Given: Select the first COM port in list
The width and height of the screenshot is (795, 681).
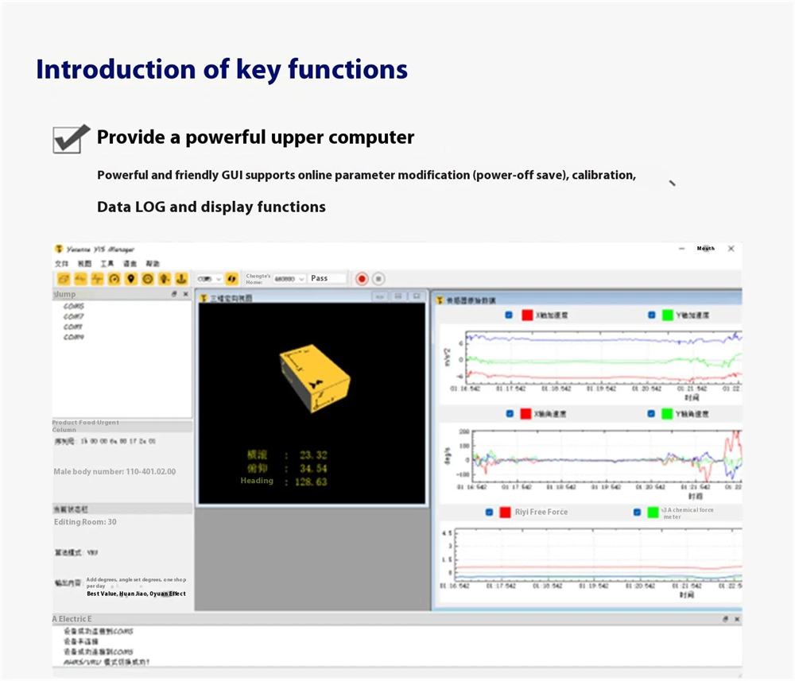Looking at the screenshot, I should 74,306.
